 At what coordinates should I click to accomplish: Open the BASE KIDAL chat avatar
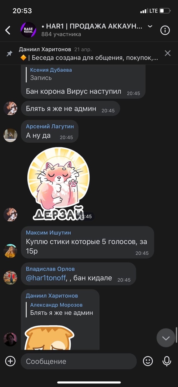[x=28, y=30]
